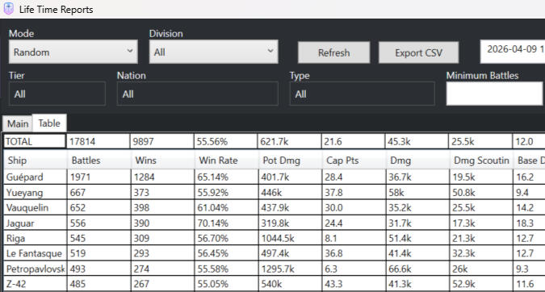545x292 pixels.
Task: Select the Guépard ship row
Action: (x=275, y=177)
